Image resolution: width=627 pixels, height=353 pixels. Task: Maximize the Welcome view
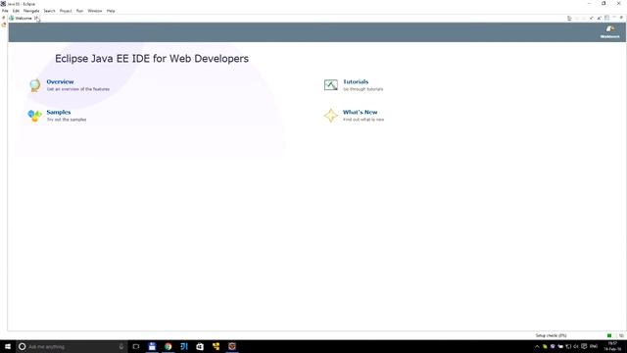point(621,18)
